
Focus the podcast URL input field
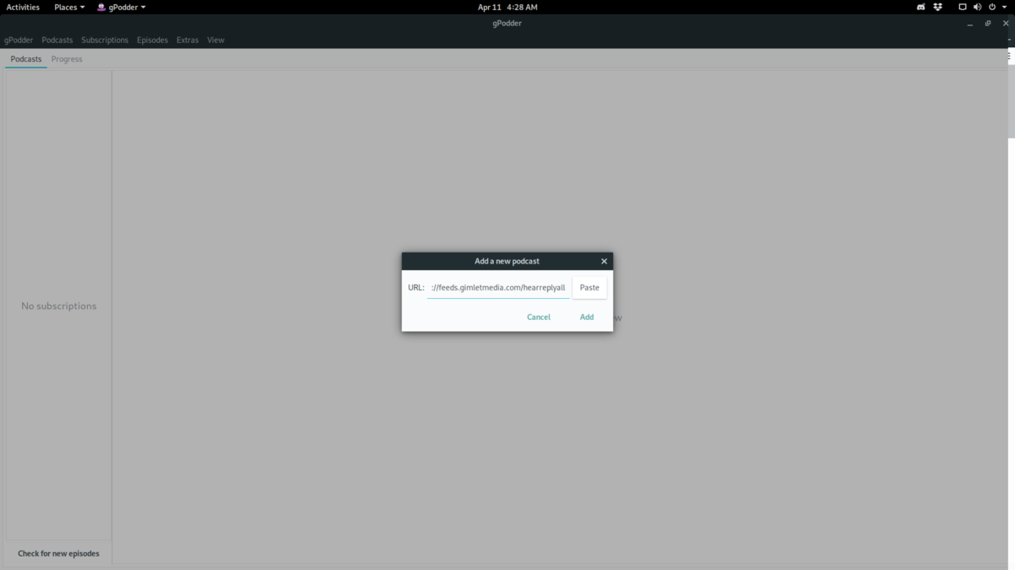[498, 287]
